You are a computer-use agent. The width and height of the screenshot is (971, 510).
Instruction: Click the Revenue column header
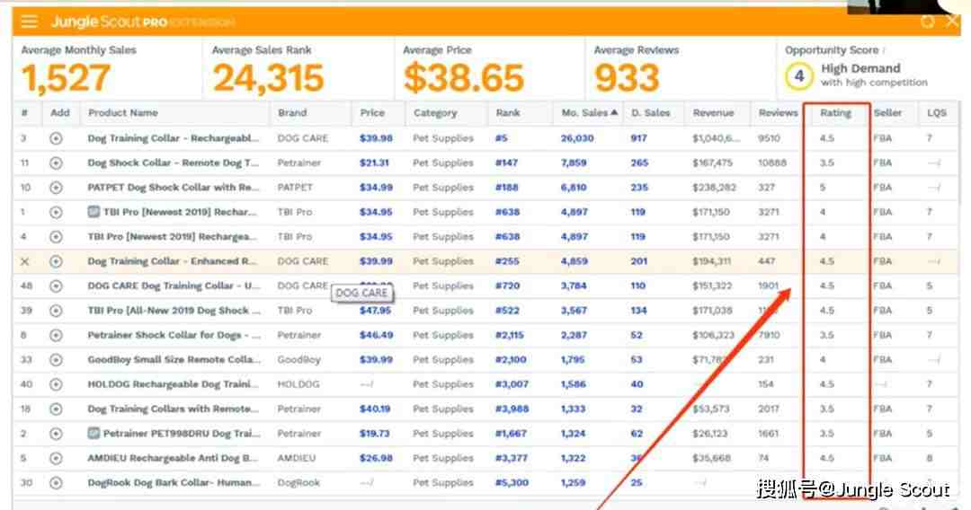(x=713, y=112)
